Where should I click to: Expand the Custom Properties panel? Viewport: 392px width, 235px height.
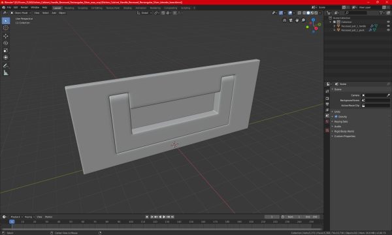344,136
